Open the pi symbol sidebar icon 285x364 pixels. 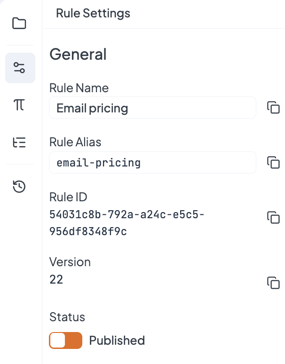(19, 104)
